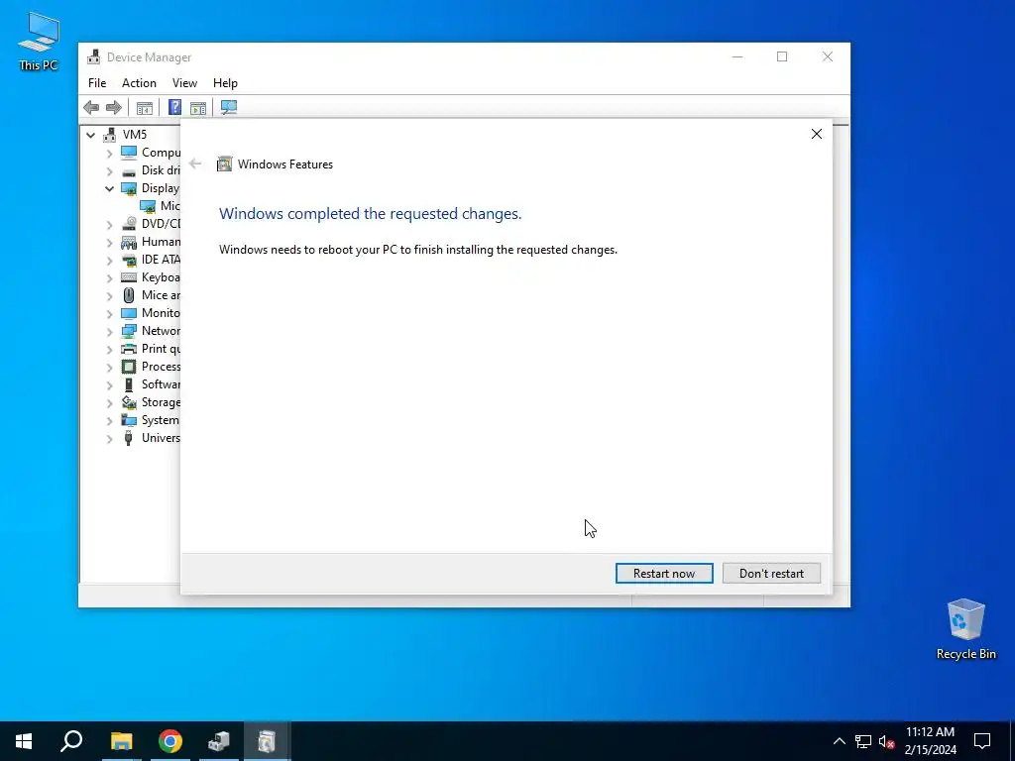The image size is (1015, 761).
Task: Open Device Manager View menu
Action: [x=184, y=83]
